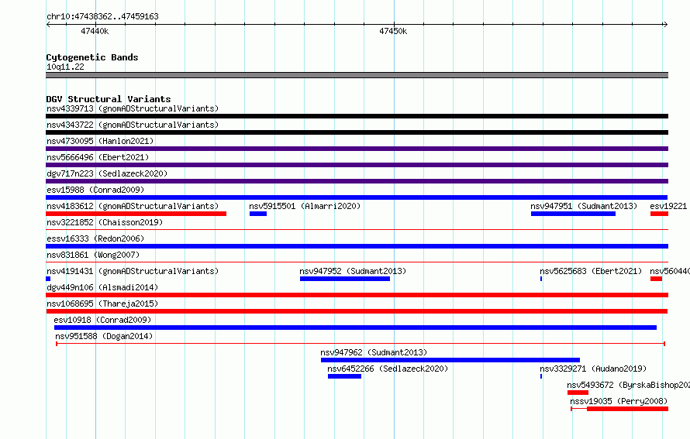Click the small blue nsv4191431 bar
The width and height of the screenshot is (690, 439).
click(48, 279)
